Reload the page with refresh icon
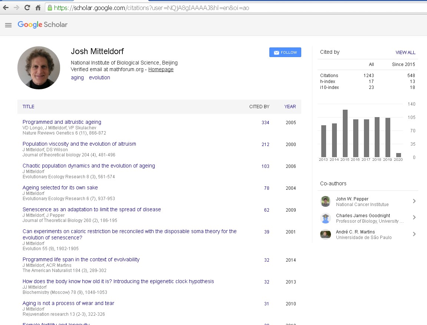 [27, 7]
